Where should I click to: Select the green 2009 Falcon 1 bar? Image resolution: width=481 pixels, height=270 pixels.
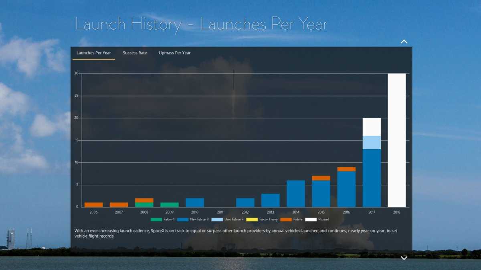tap(170, 205)
